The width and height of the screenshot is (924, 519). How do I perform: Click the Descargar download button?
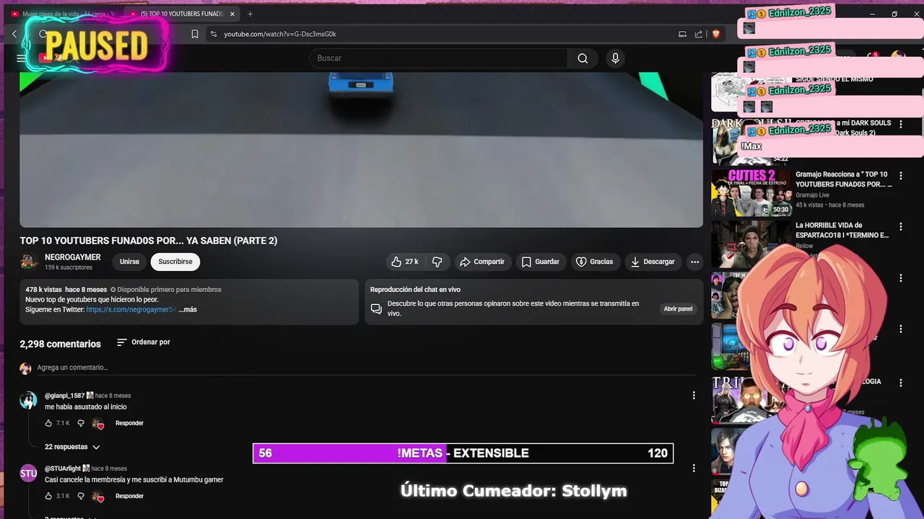pyautogui.click(x=653, y=262)
